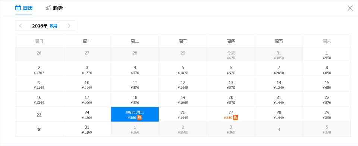Select August 7 priced ¥2090
This screenshot has width=358, height=146.
279,70
